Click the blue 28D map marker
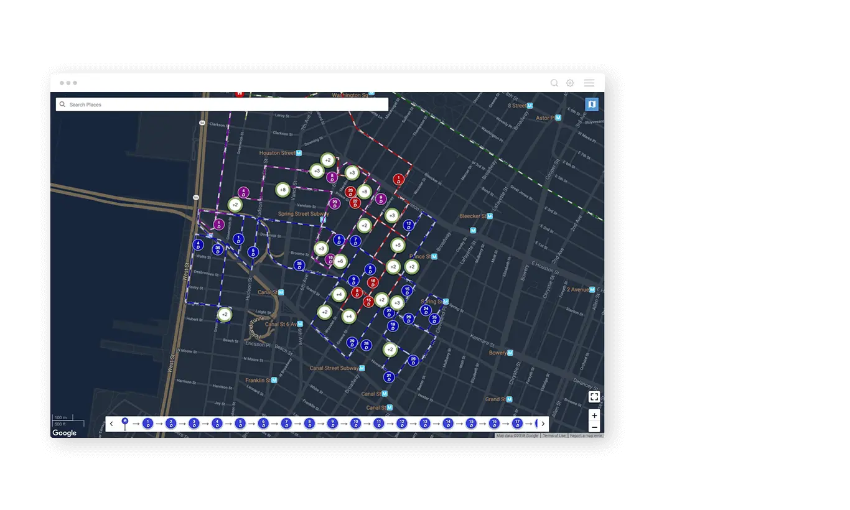Screen dimensions: 850x510 point(367,345)
